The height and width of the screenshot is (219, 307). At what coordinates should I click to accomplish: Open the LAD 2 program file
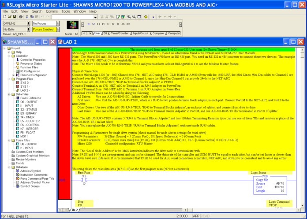point(25,90)
